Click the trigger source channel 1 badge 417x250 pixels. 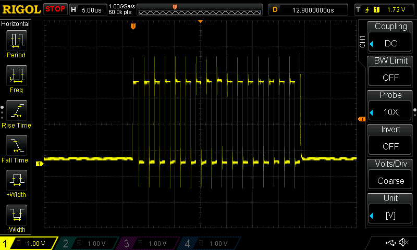click(x=376, y=10)
